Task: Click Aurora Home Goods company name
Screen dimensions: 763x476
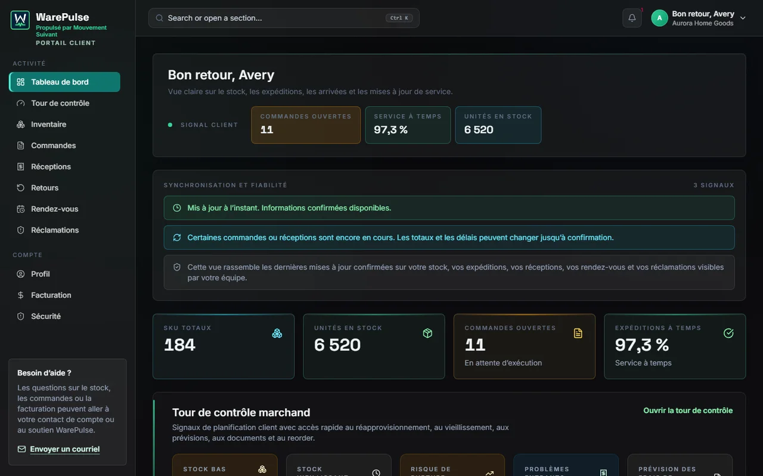Action: click(x=703, y=23)
